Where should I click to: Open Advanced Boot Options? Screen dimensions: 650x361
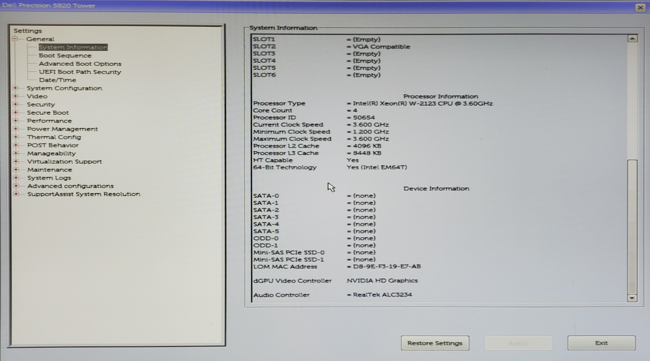80,64
